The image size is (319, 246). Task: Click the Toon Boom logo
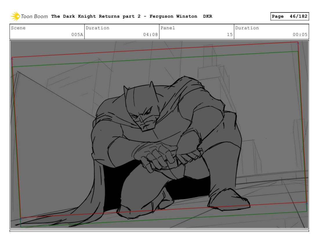coord(29,16)
